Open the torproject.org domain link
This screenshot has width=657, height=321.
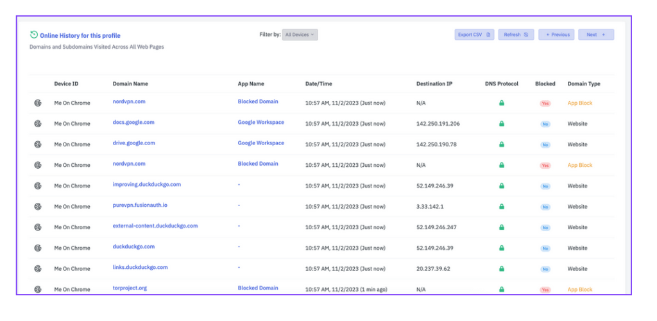[x=130, y=288]
